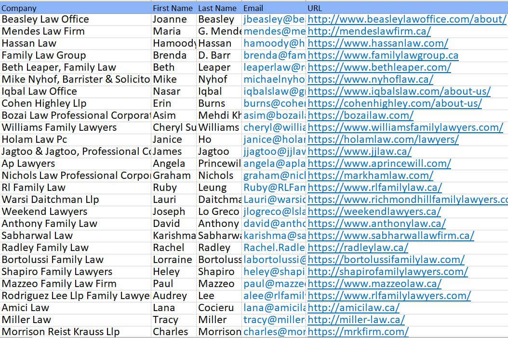Follow the hassanlaw.com hyperlink

(378, 43)
